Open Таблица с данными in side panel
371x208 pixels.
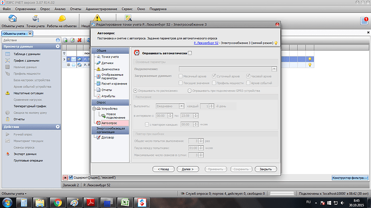pos(27,54)
